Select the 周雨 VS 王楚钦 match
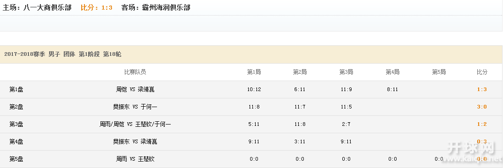 coord(135,159)
